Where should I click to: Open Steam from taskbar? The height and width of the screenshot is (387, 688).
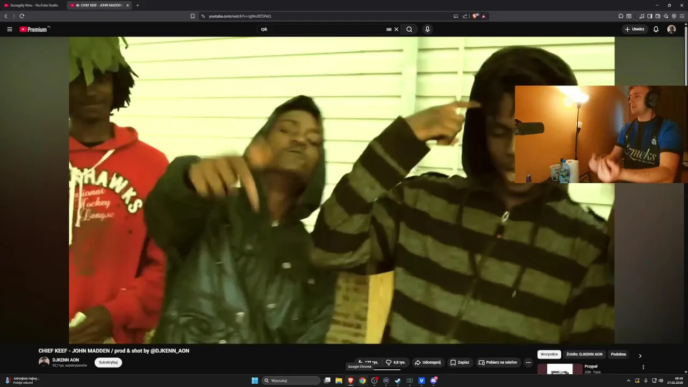pyautogui.click(x=398, y=381)
